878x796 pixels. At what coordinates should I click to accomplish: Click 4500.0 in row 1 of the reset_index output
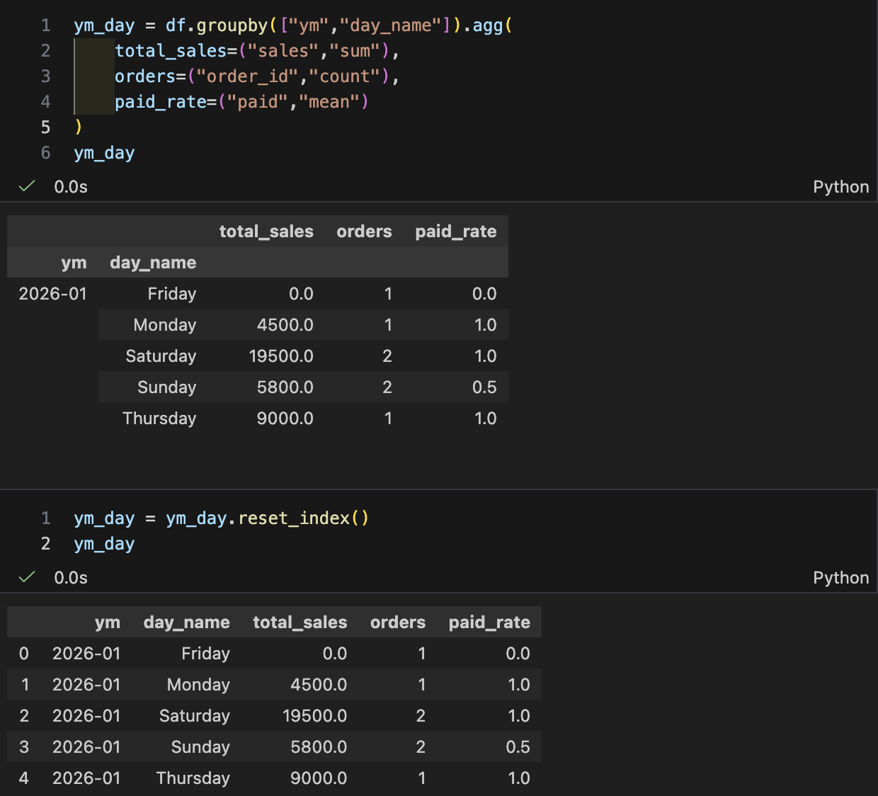(319, 685)
